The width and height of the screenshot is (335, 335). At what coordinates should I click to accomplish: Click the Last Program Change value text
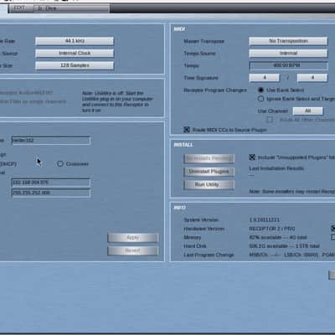coord(291,255)
